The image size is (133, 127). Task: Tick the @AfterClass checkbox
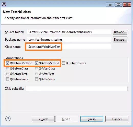tap(36, 68)
